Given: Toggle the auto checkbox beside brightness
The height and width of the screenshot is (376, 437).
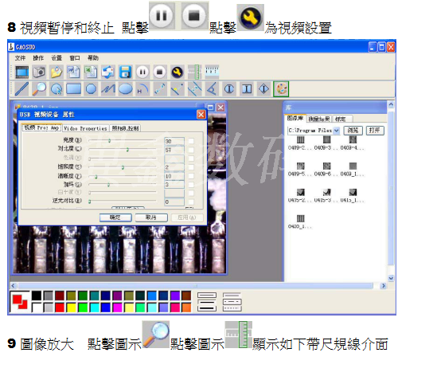Looking at the screenshot, I should pyautogui.click(x=191, y=141).
